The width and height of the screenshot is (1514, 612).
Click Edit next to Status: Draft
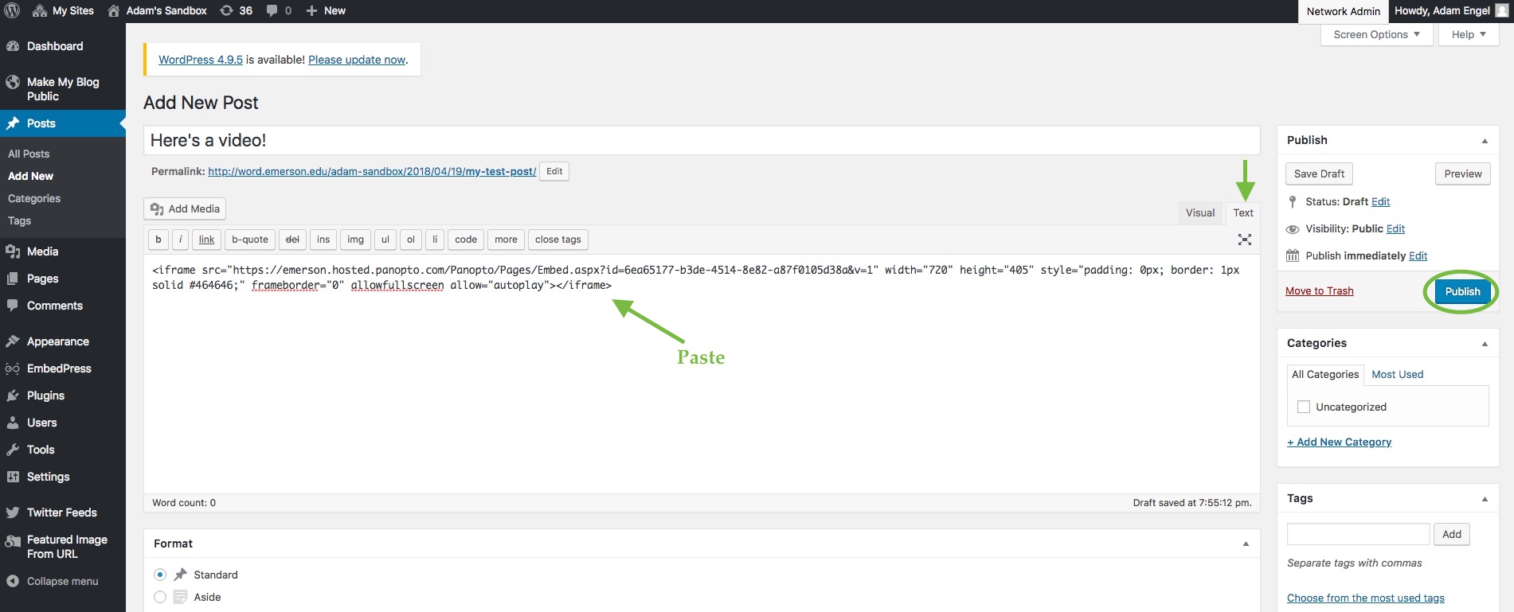point(1381,201)
